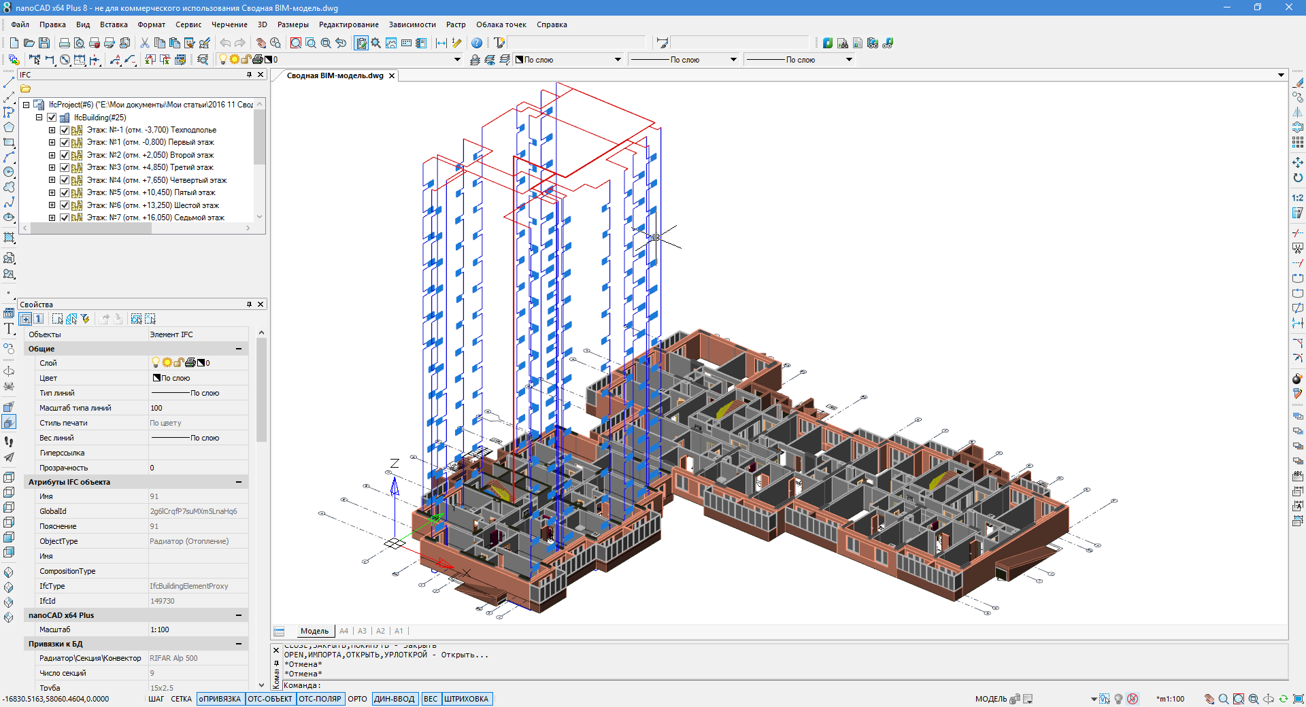Switch to the A3 layout tab
This screenshot has height=707, width=1306.
362,631
